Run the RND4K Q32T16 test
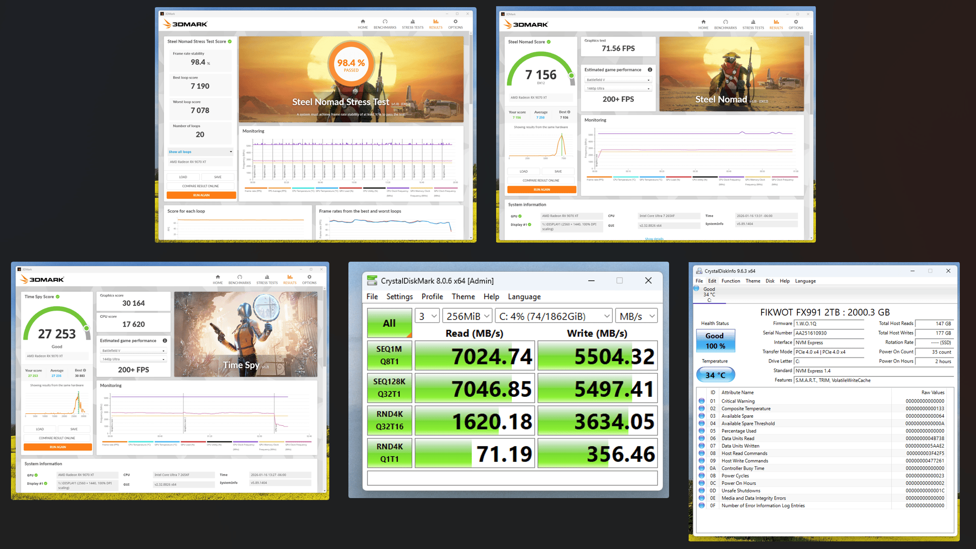 [x=389, y=421]
